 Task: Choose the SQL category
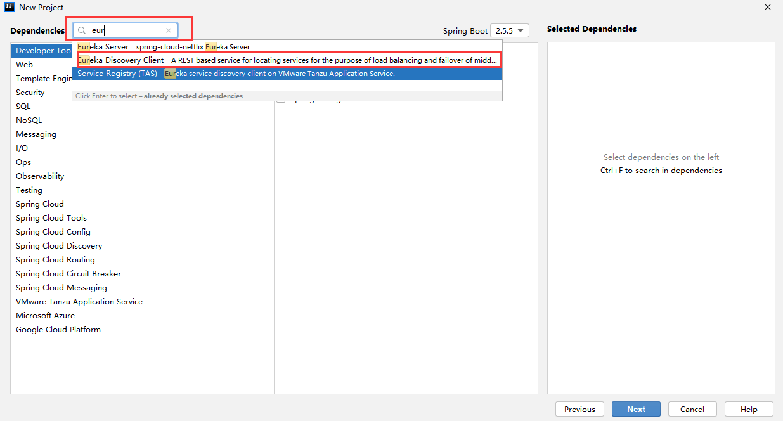pos(142,107)
